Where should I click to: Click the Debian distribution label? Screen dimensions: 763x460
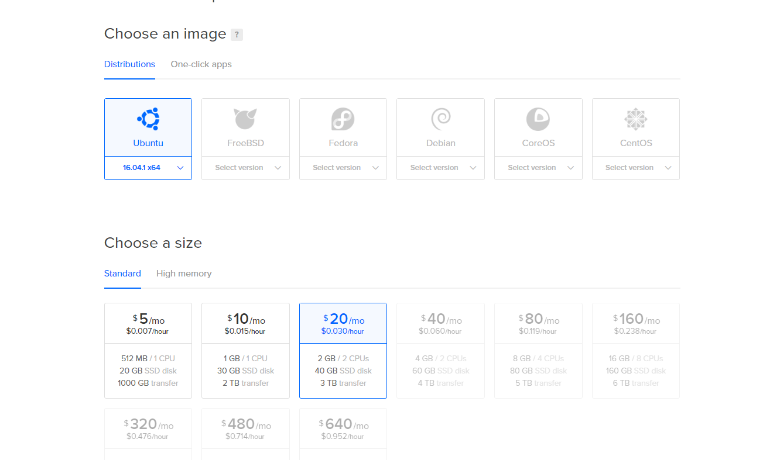point(440,143)
